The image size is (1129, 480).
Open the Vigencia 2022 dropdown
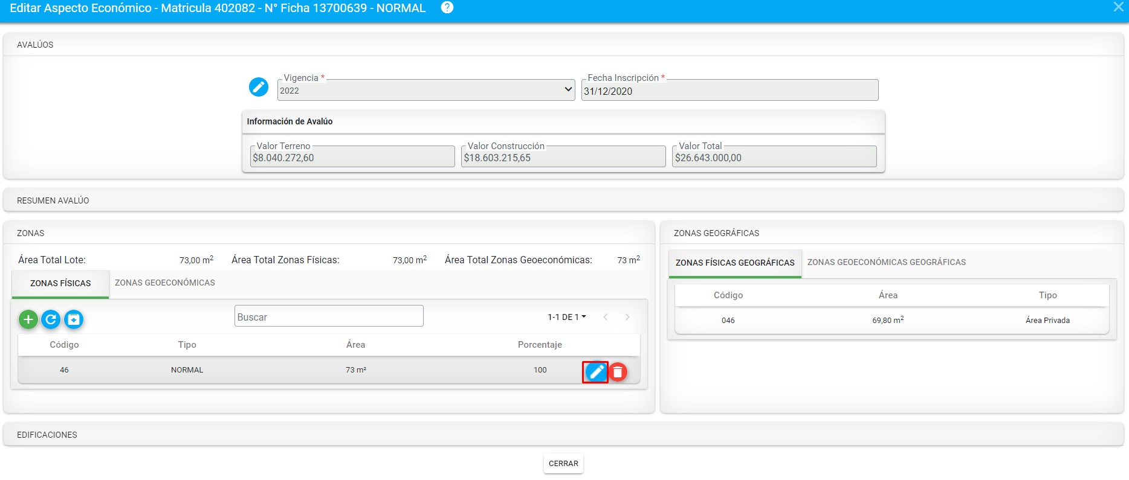pyautogui.click(x=426, y=91)
